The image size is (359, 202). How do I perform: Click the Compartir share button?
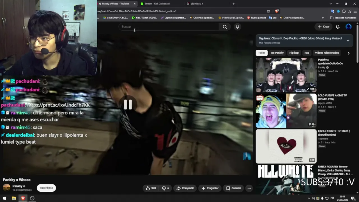(x=185, y=188)
